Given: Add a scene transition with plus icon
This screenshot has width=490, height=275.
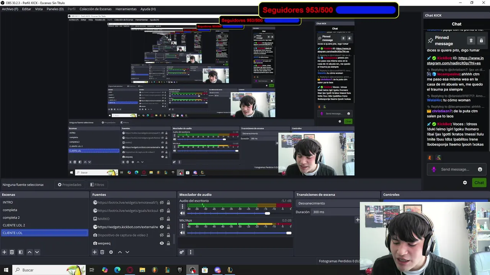Looking at the screenshot, I should tap(358, 220).
